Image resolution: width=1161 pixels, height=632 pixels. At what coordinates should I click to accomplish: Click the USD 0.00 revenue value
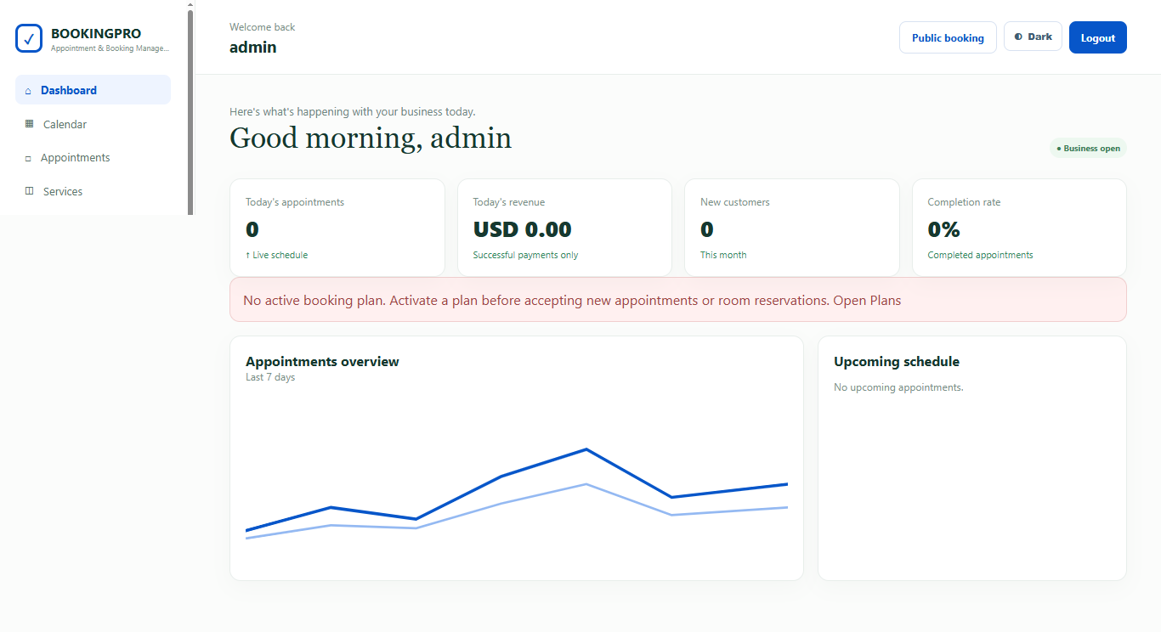522,229
